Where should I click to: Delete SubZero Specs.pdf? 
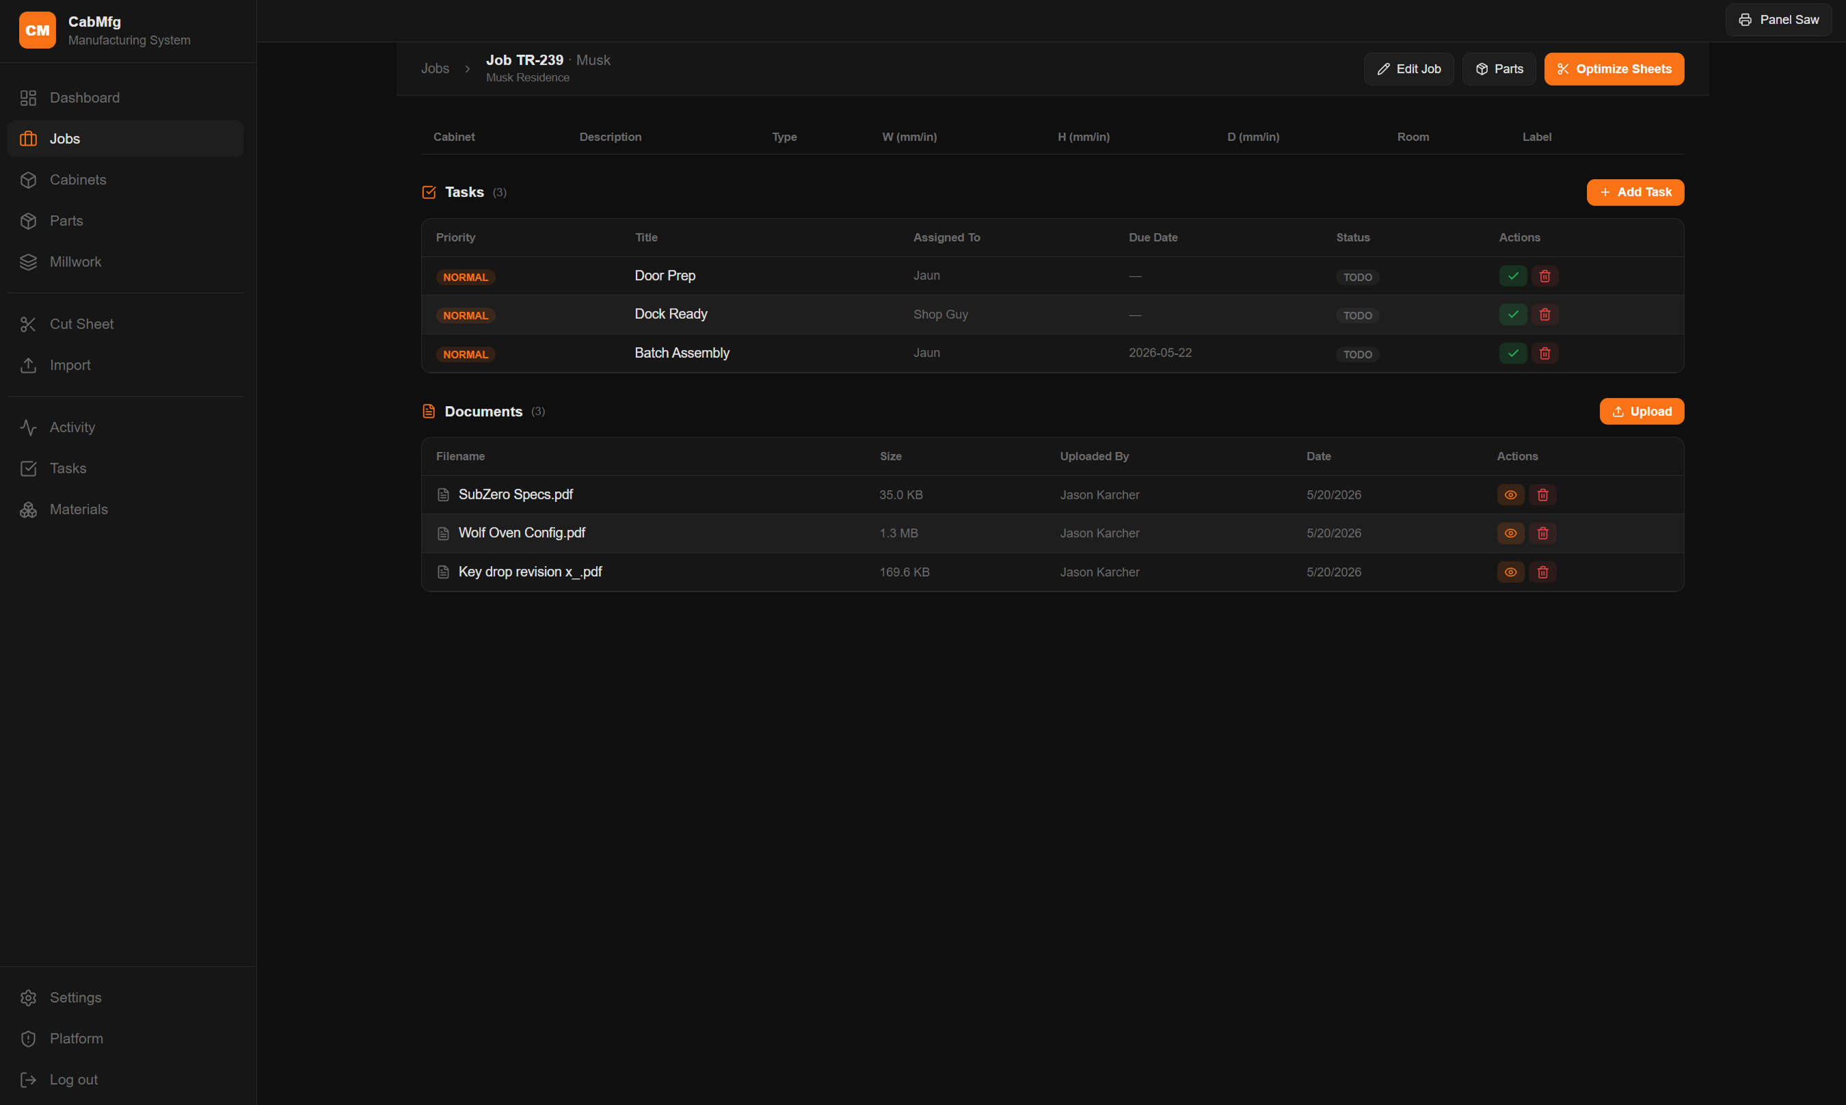[1542, 495]
